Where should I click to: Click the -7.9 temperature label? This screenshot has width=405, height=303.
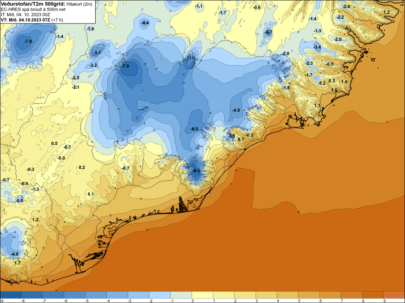(x=125, y=66)
